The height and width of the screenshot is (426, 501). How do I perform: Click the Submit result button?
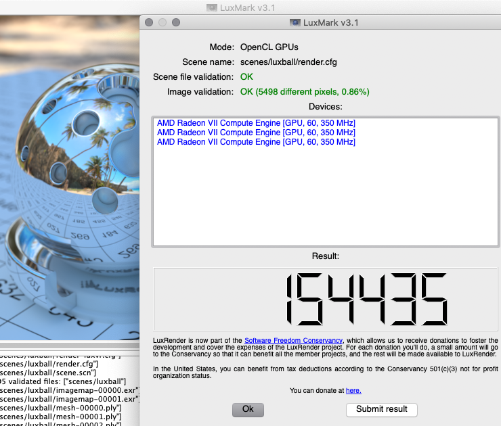(x=381, y=409)
